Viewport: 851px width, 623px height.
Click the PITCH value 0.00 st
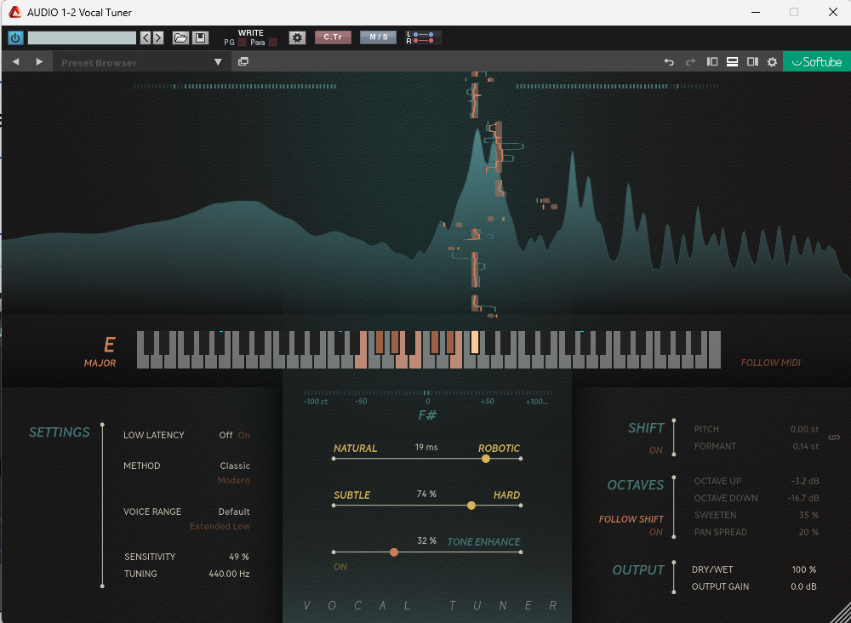pos(804,429)
